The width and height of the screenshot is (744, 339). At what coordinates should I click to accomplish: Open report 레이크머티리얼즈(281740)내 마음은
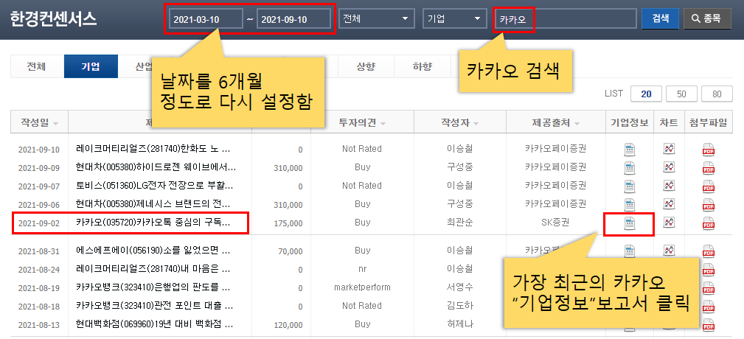tap(153, 269)
